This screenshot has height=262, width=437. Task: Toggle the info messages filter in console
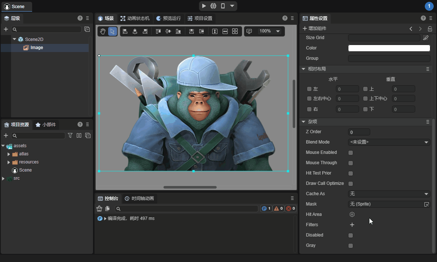(x=266, y=208)
